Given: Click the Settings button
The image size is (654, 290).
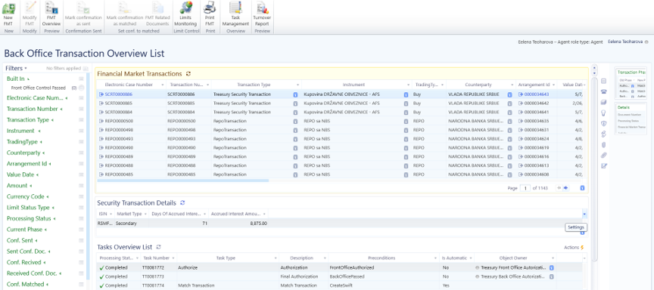Looking at the screenshot, I should [x=577, y=227].
